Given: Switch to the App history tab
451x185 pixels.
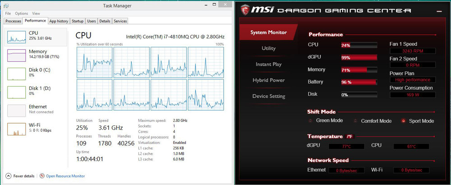Looking at the screenshot, I should pyautogui.click(x=59, y=21).
